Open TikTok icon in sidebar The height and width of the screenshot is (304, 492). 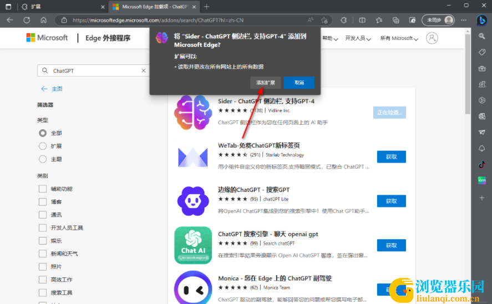coord(482,164)
